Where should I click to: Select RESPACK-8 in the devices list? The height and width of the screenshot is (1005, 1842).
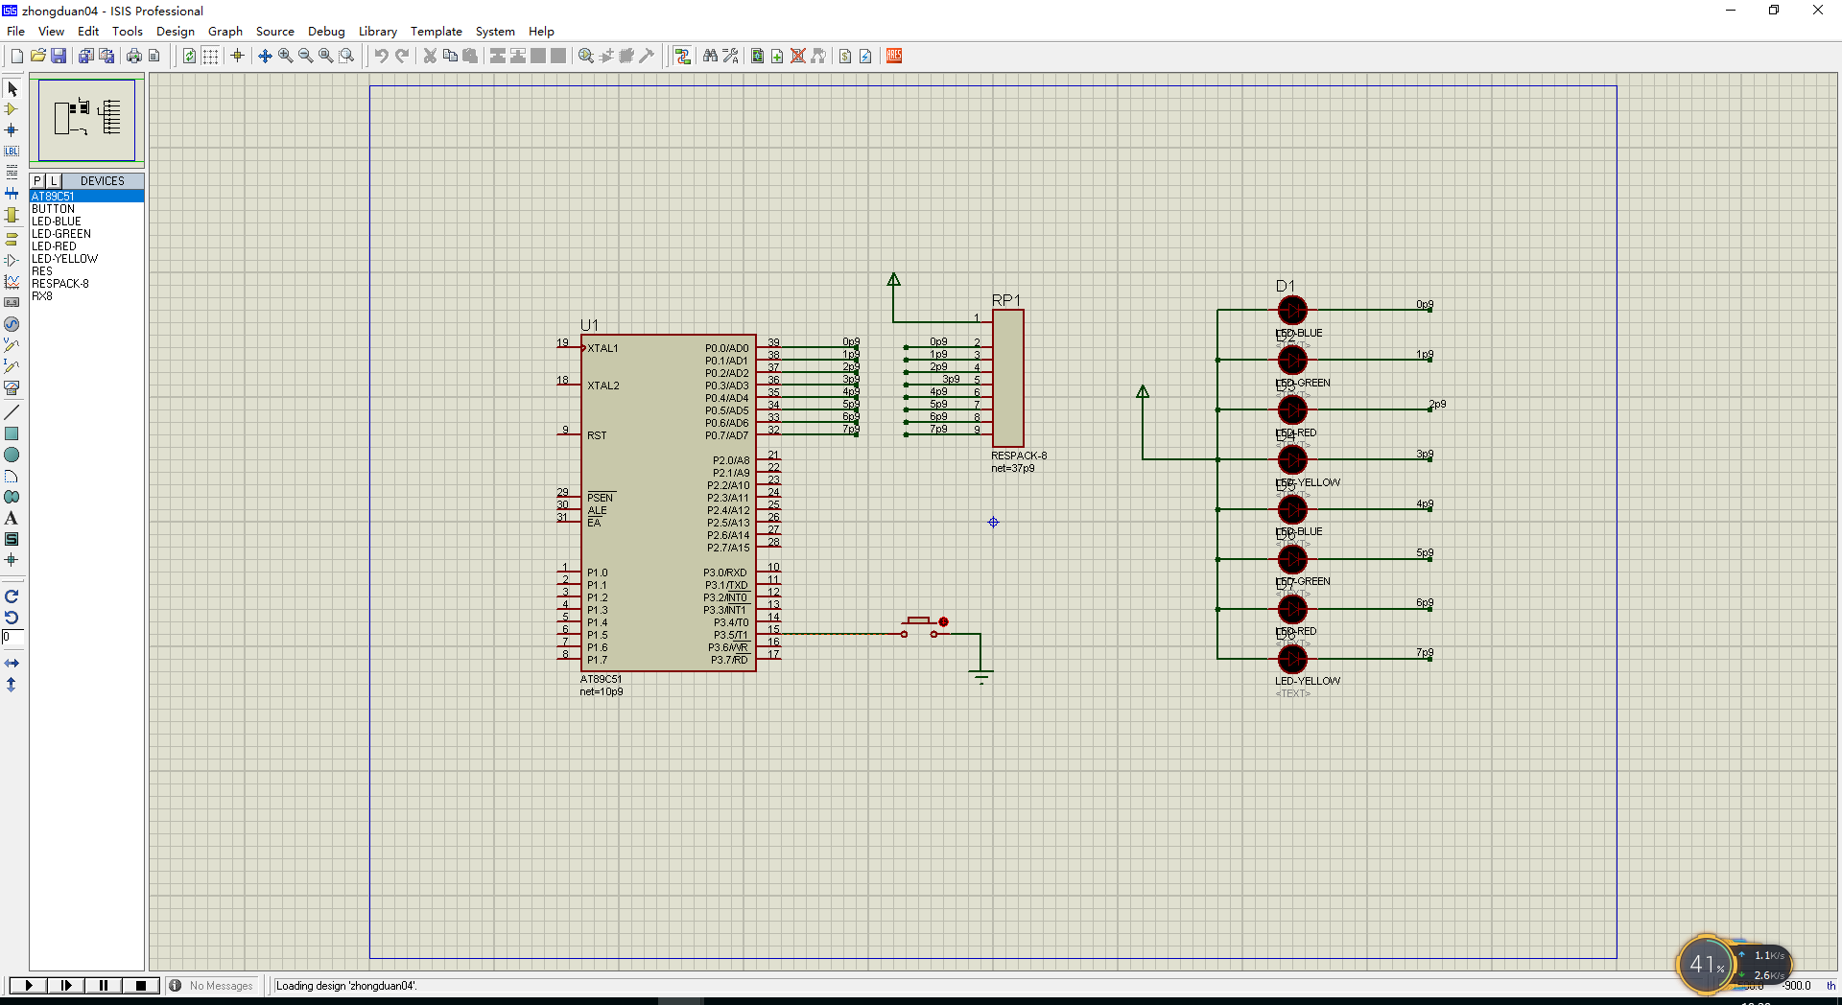pyautogui.click(x=86, y=283)
